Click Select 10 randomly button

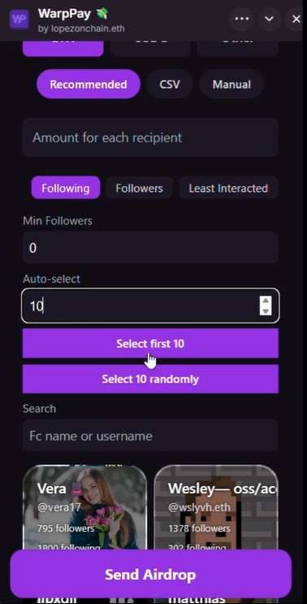[x=150, y=379]
